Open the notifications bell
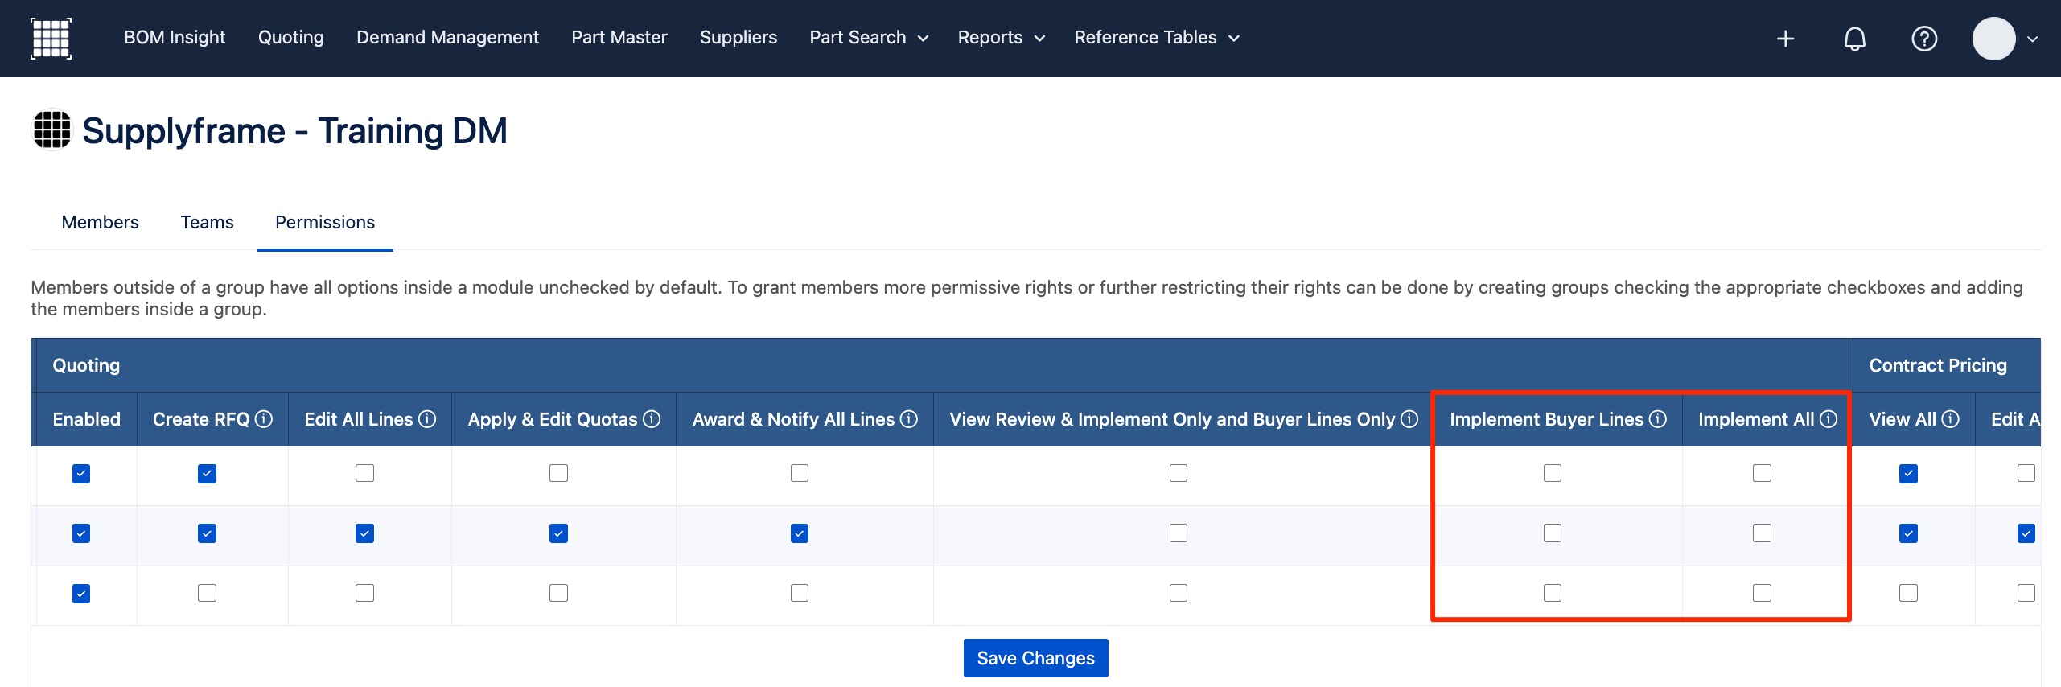 [1854, 39]
